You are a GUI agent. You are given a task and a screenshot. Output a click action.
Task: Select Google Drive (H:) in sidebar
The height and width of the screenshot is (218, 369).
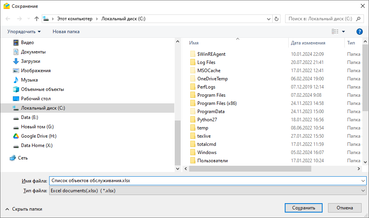point(39,136)
